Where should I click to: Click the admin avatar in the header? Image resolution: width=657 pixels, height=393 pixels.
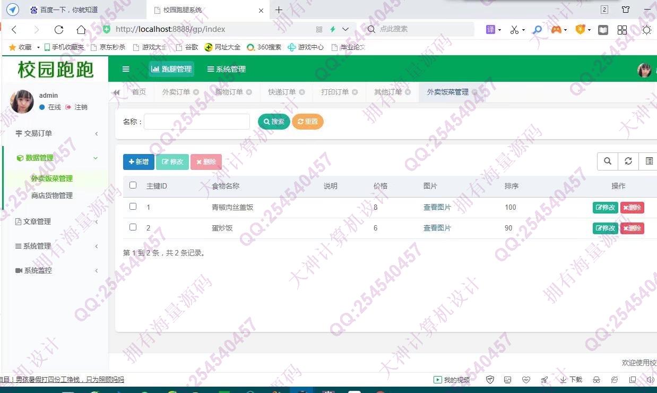click(644, 70)
